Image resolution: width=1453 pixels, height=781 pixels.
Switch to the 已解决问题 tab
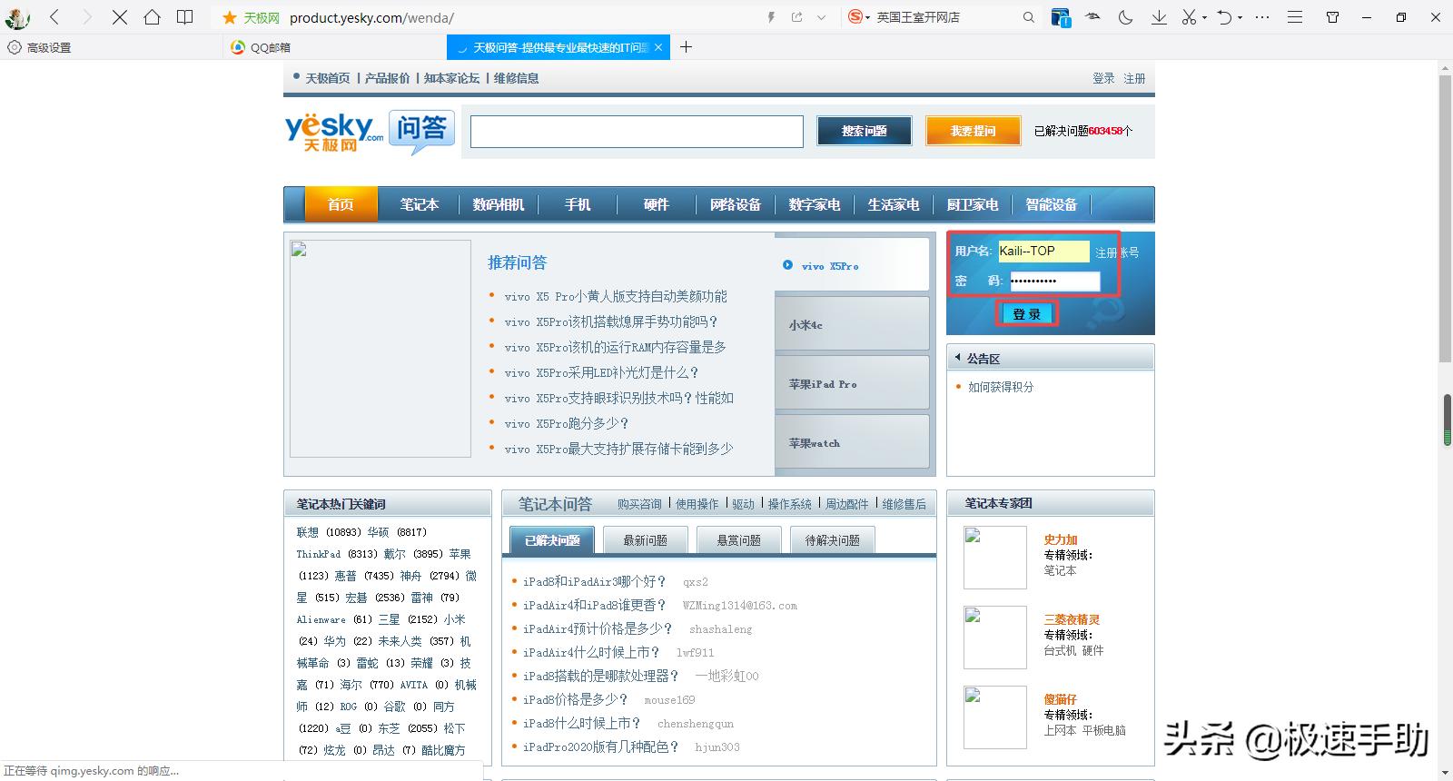point(552,540)
